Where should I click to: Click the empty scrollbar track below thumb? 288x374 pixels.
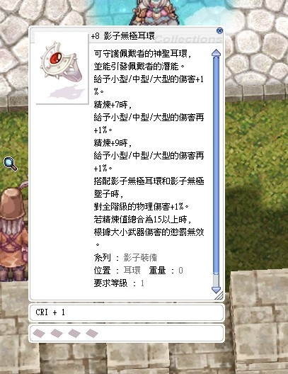point(216,280)
